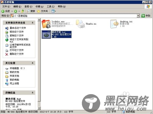Open 我的电脑 link in 其它位置
This screenshot has width=153, height=114.
(14, 80)
